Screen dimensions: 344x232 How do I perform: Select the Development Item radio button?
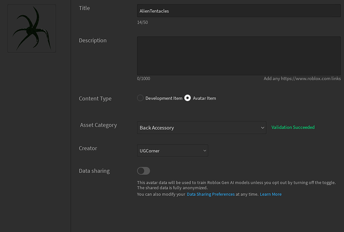pyautogui.click(x=140, y=98)
